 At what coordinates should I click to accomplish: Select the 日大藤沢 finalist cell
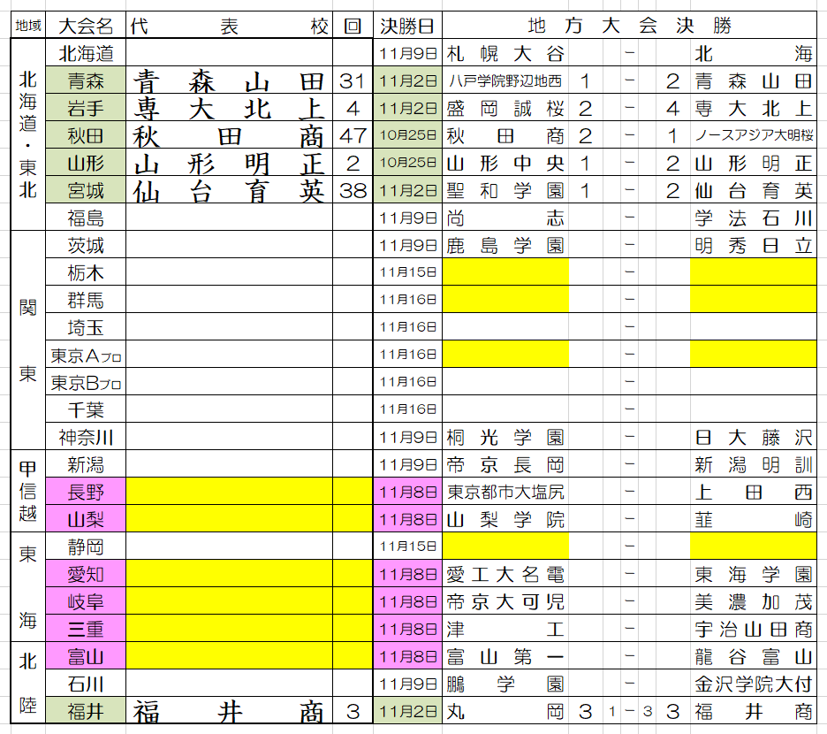click(x=753, y=437)
